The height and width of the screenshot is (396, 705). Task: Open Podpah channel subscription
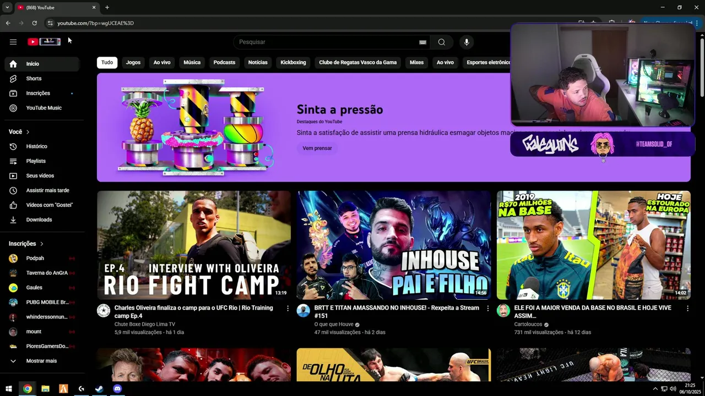point(42,258)
